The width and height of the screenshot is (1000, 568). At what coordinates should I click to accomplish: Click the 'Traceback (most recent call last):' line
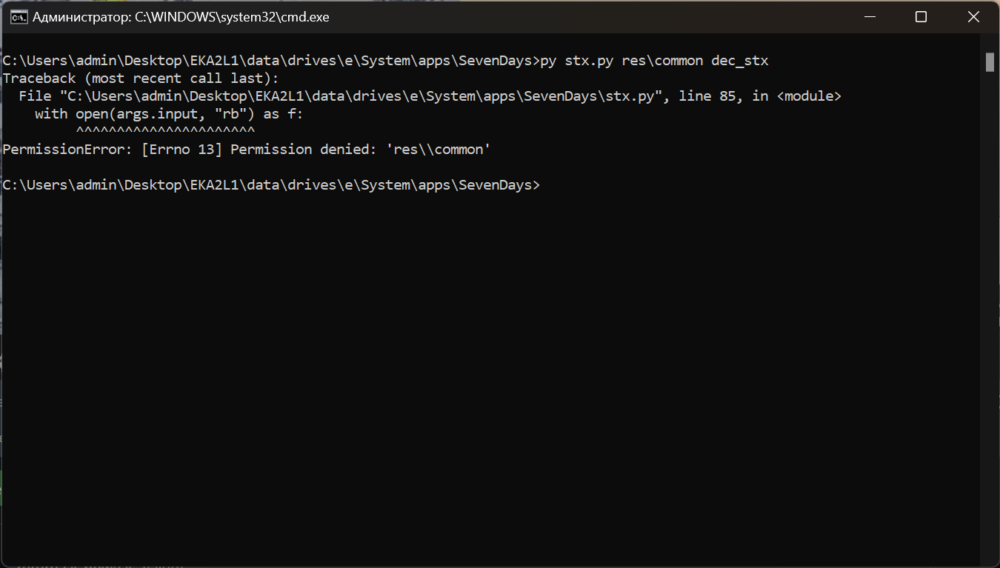141,78
